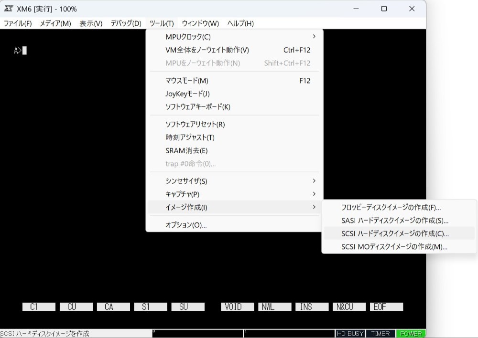Click the A> prompt in emulator screen
This screenshot has height=338, width=478.
coord(18,50)
